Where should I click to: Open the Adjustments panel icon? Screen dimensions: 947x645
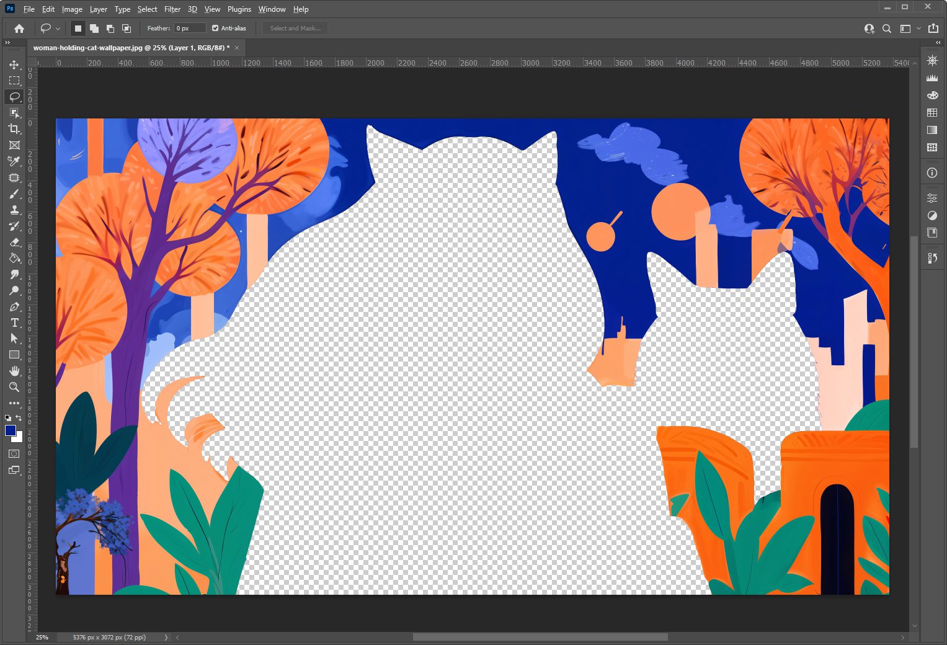click(x=932, y=216)
